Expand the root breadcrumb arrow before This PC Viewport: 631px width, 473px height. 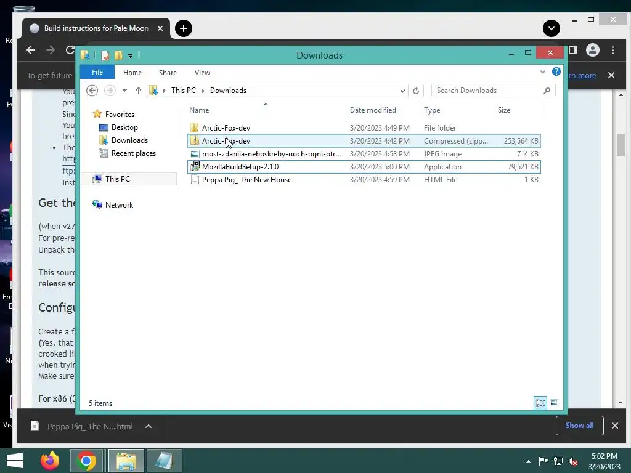click(x=164, y=91)
